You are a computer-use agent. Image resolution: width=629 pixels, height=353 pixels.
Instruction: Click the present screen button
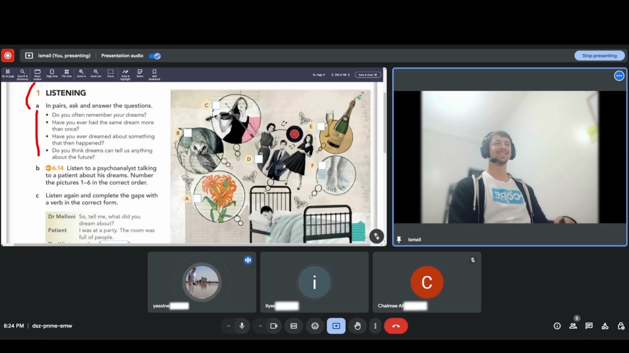coord(336,326)
